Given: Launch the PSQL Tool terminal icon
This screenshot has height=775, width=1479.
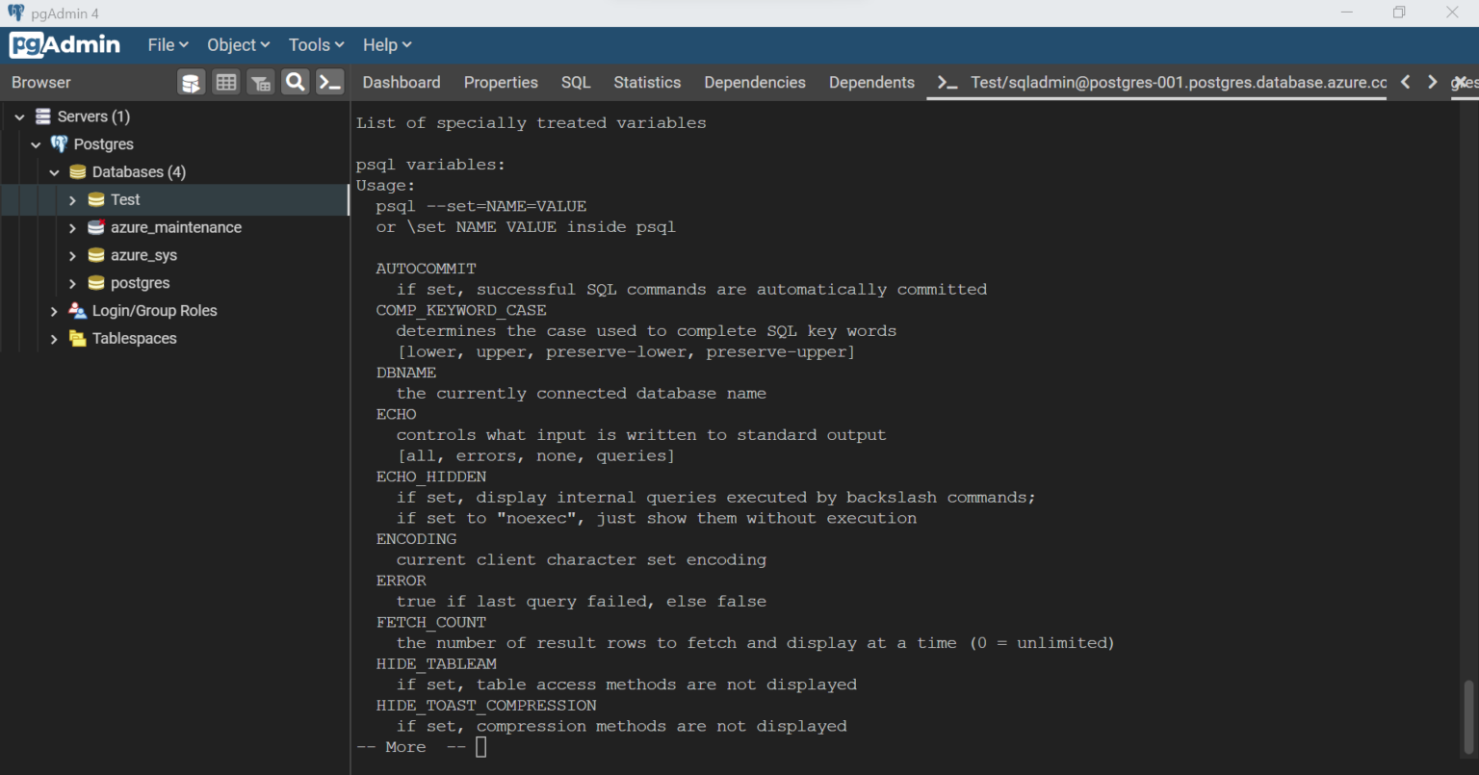Looking at the screenshot, I should (330, 82).
